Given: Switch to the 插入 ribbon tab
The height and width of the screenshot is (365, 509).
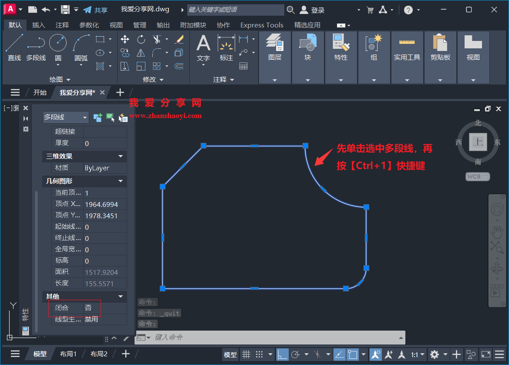Looking at the screenshot, I should (39, 25).
